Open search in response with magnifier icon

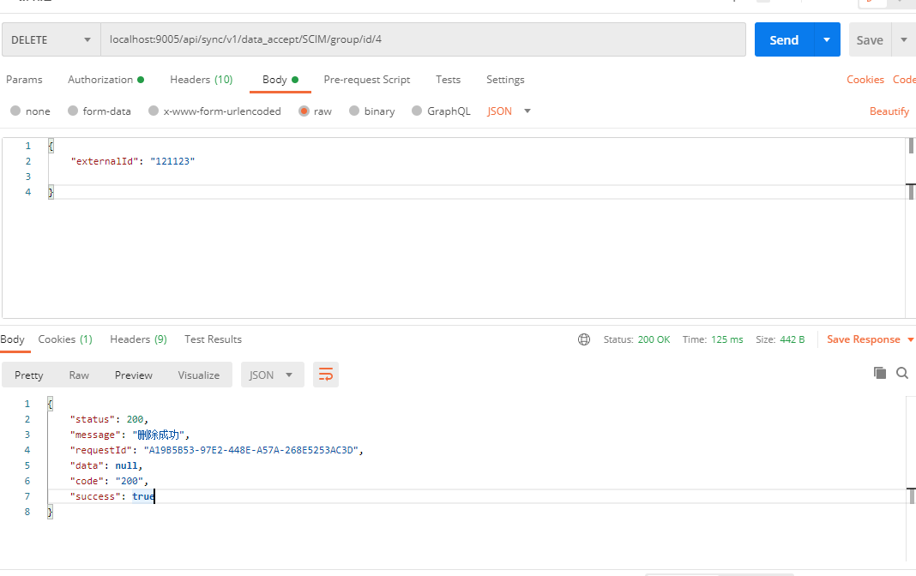coord(902,373)
